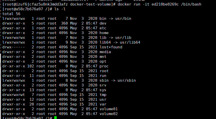Select the var directory name
This screenshot has height=119, width=216.
[x=103, y=104]
